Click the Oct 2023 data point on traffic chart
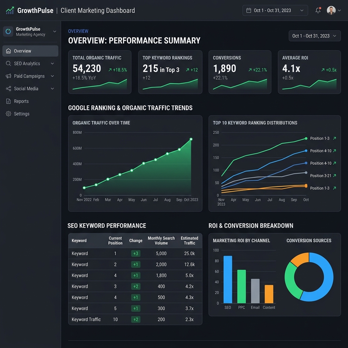 pos(191,139)
